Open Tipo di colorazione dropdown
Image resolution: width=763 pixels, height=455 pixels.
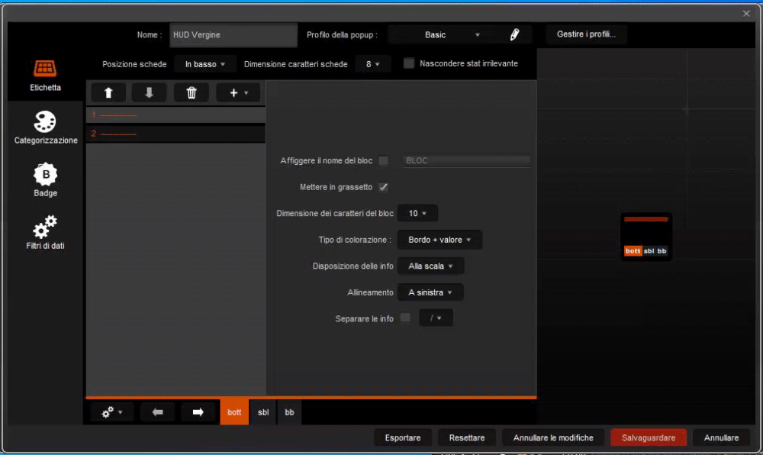[439, 240]
